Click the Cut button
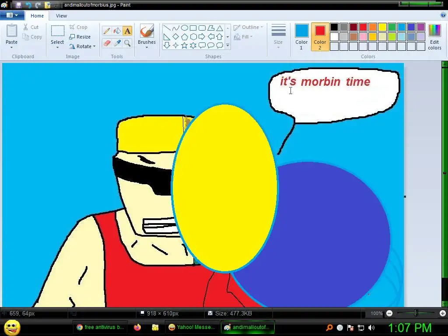Viewport: 448px width, 336px height. point(31,27)
